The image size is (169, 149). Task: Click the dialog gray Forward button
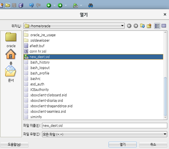[x=136, y=26]
